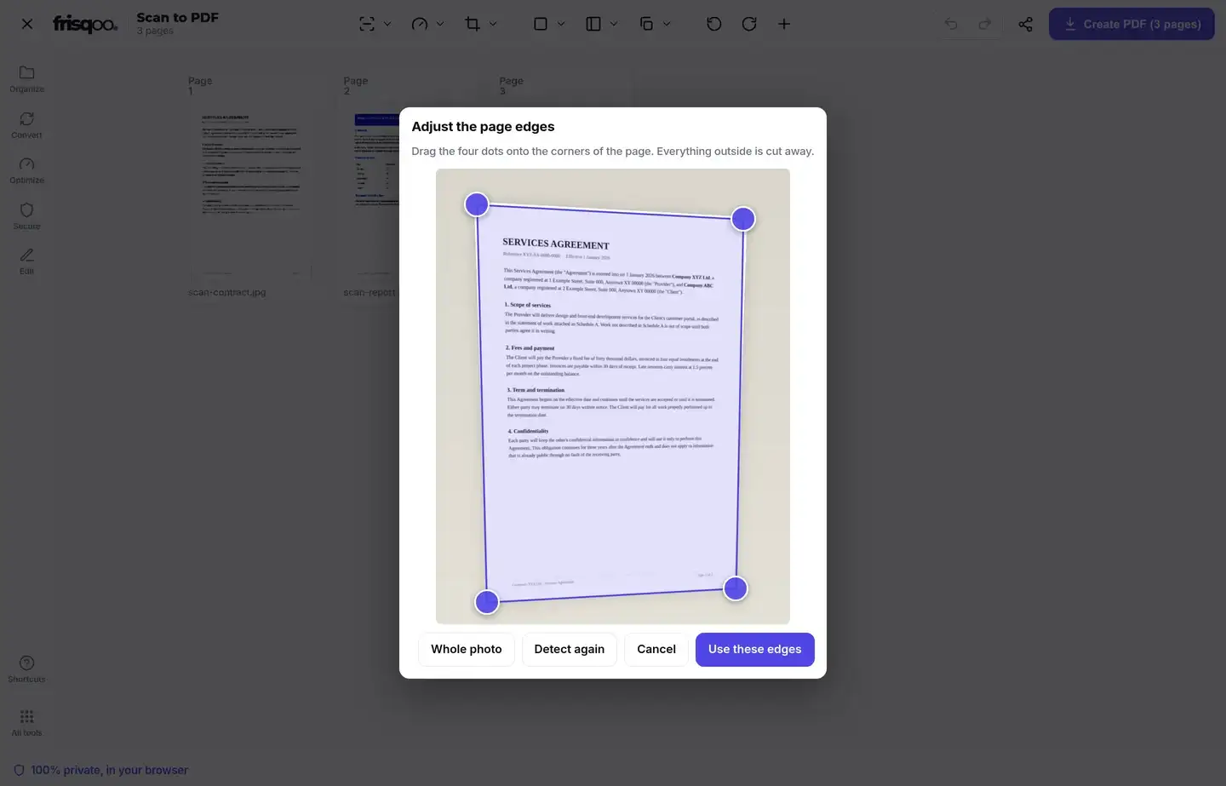Click Detect again button
This screenshot has height=786, width=1226.
click(570, 649)
